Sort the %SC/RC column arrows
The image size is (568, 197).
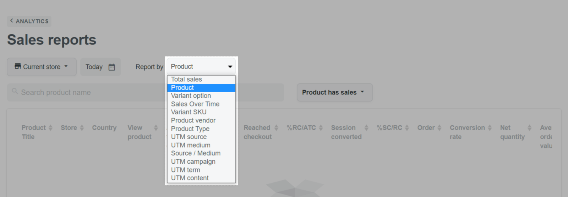point(407,128)
